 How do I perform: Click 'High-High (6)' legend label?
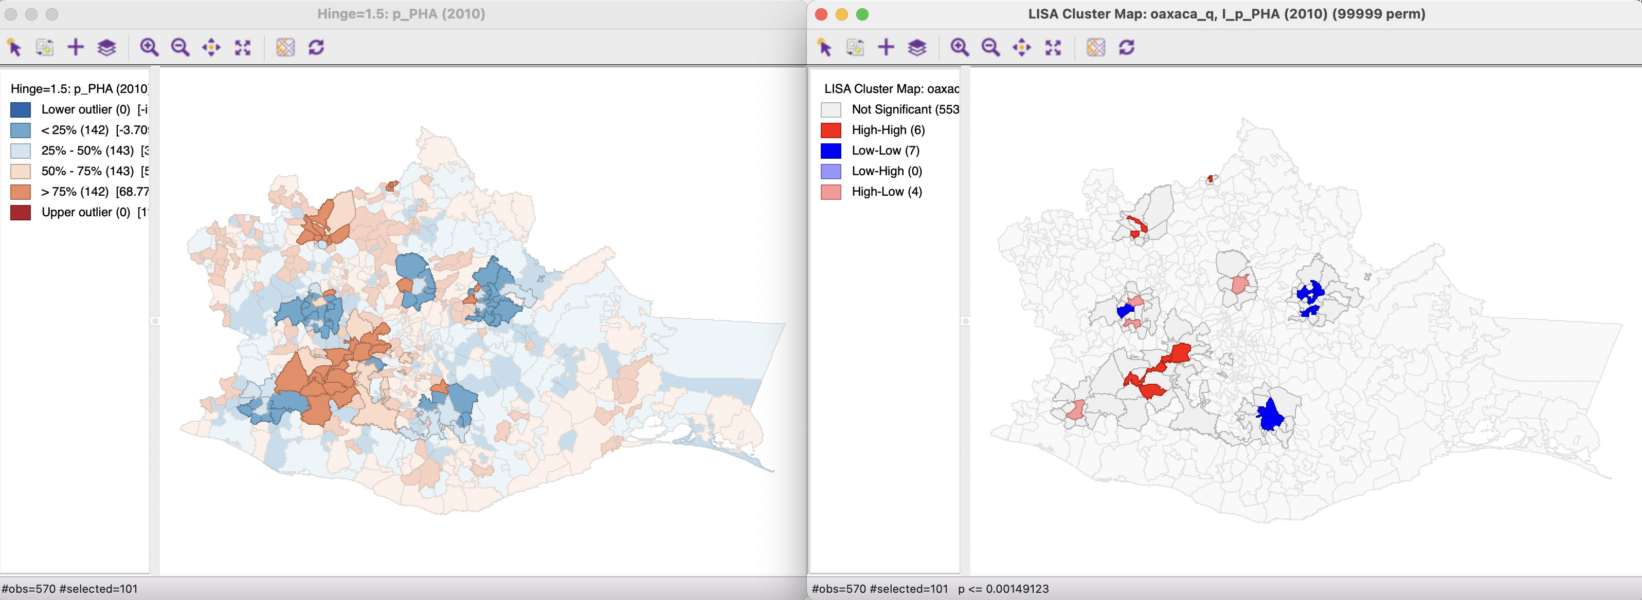(888, 130)
